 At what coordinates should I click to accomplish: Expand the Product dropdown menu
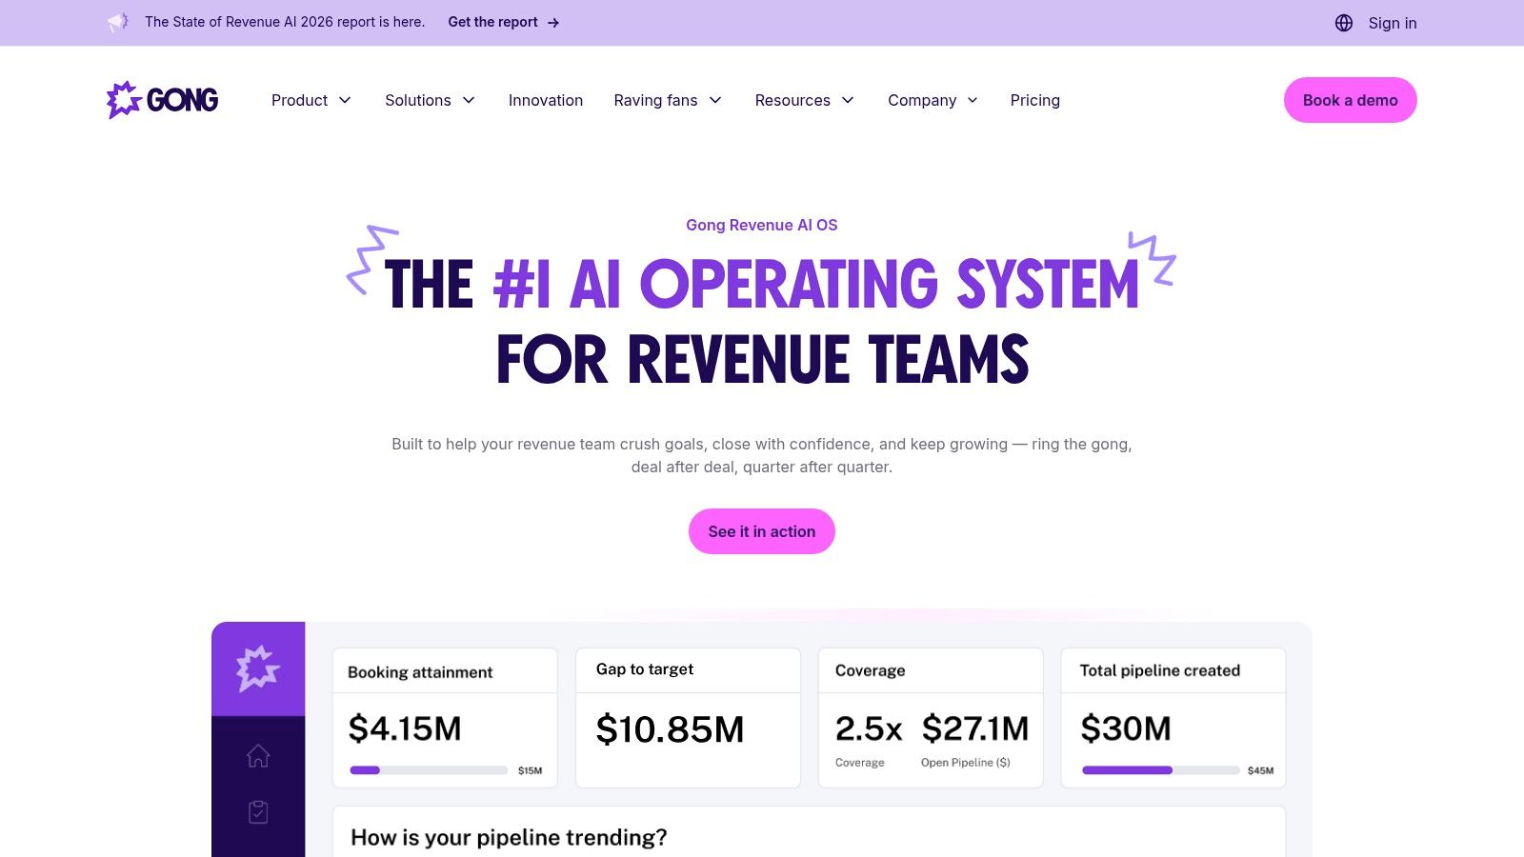click(x=311, y=100)
